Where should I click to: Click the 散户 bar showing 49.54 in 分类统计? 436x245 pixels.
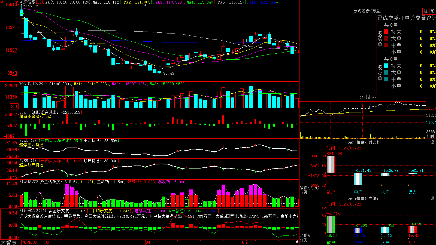click(x=331, y=224)
